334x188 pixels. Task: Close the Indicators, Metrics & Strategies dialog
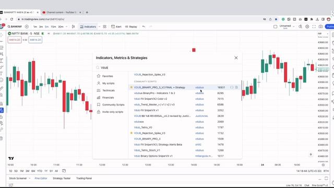click(x=236, y=58)
